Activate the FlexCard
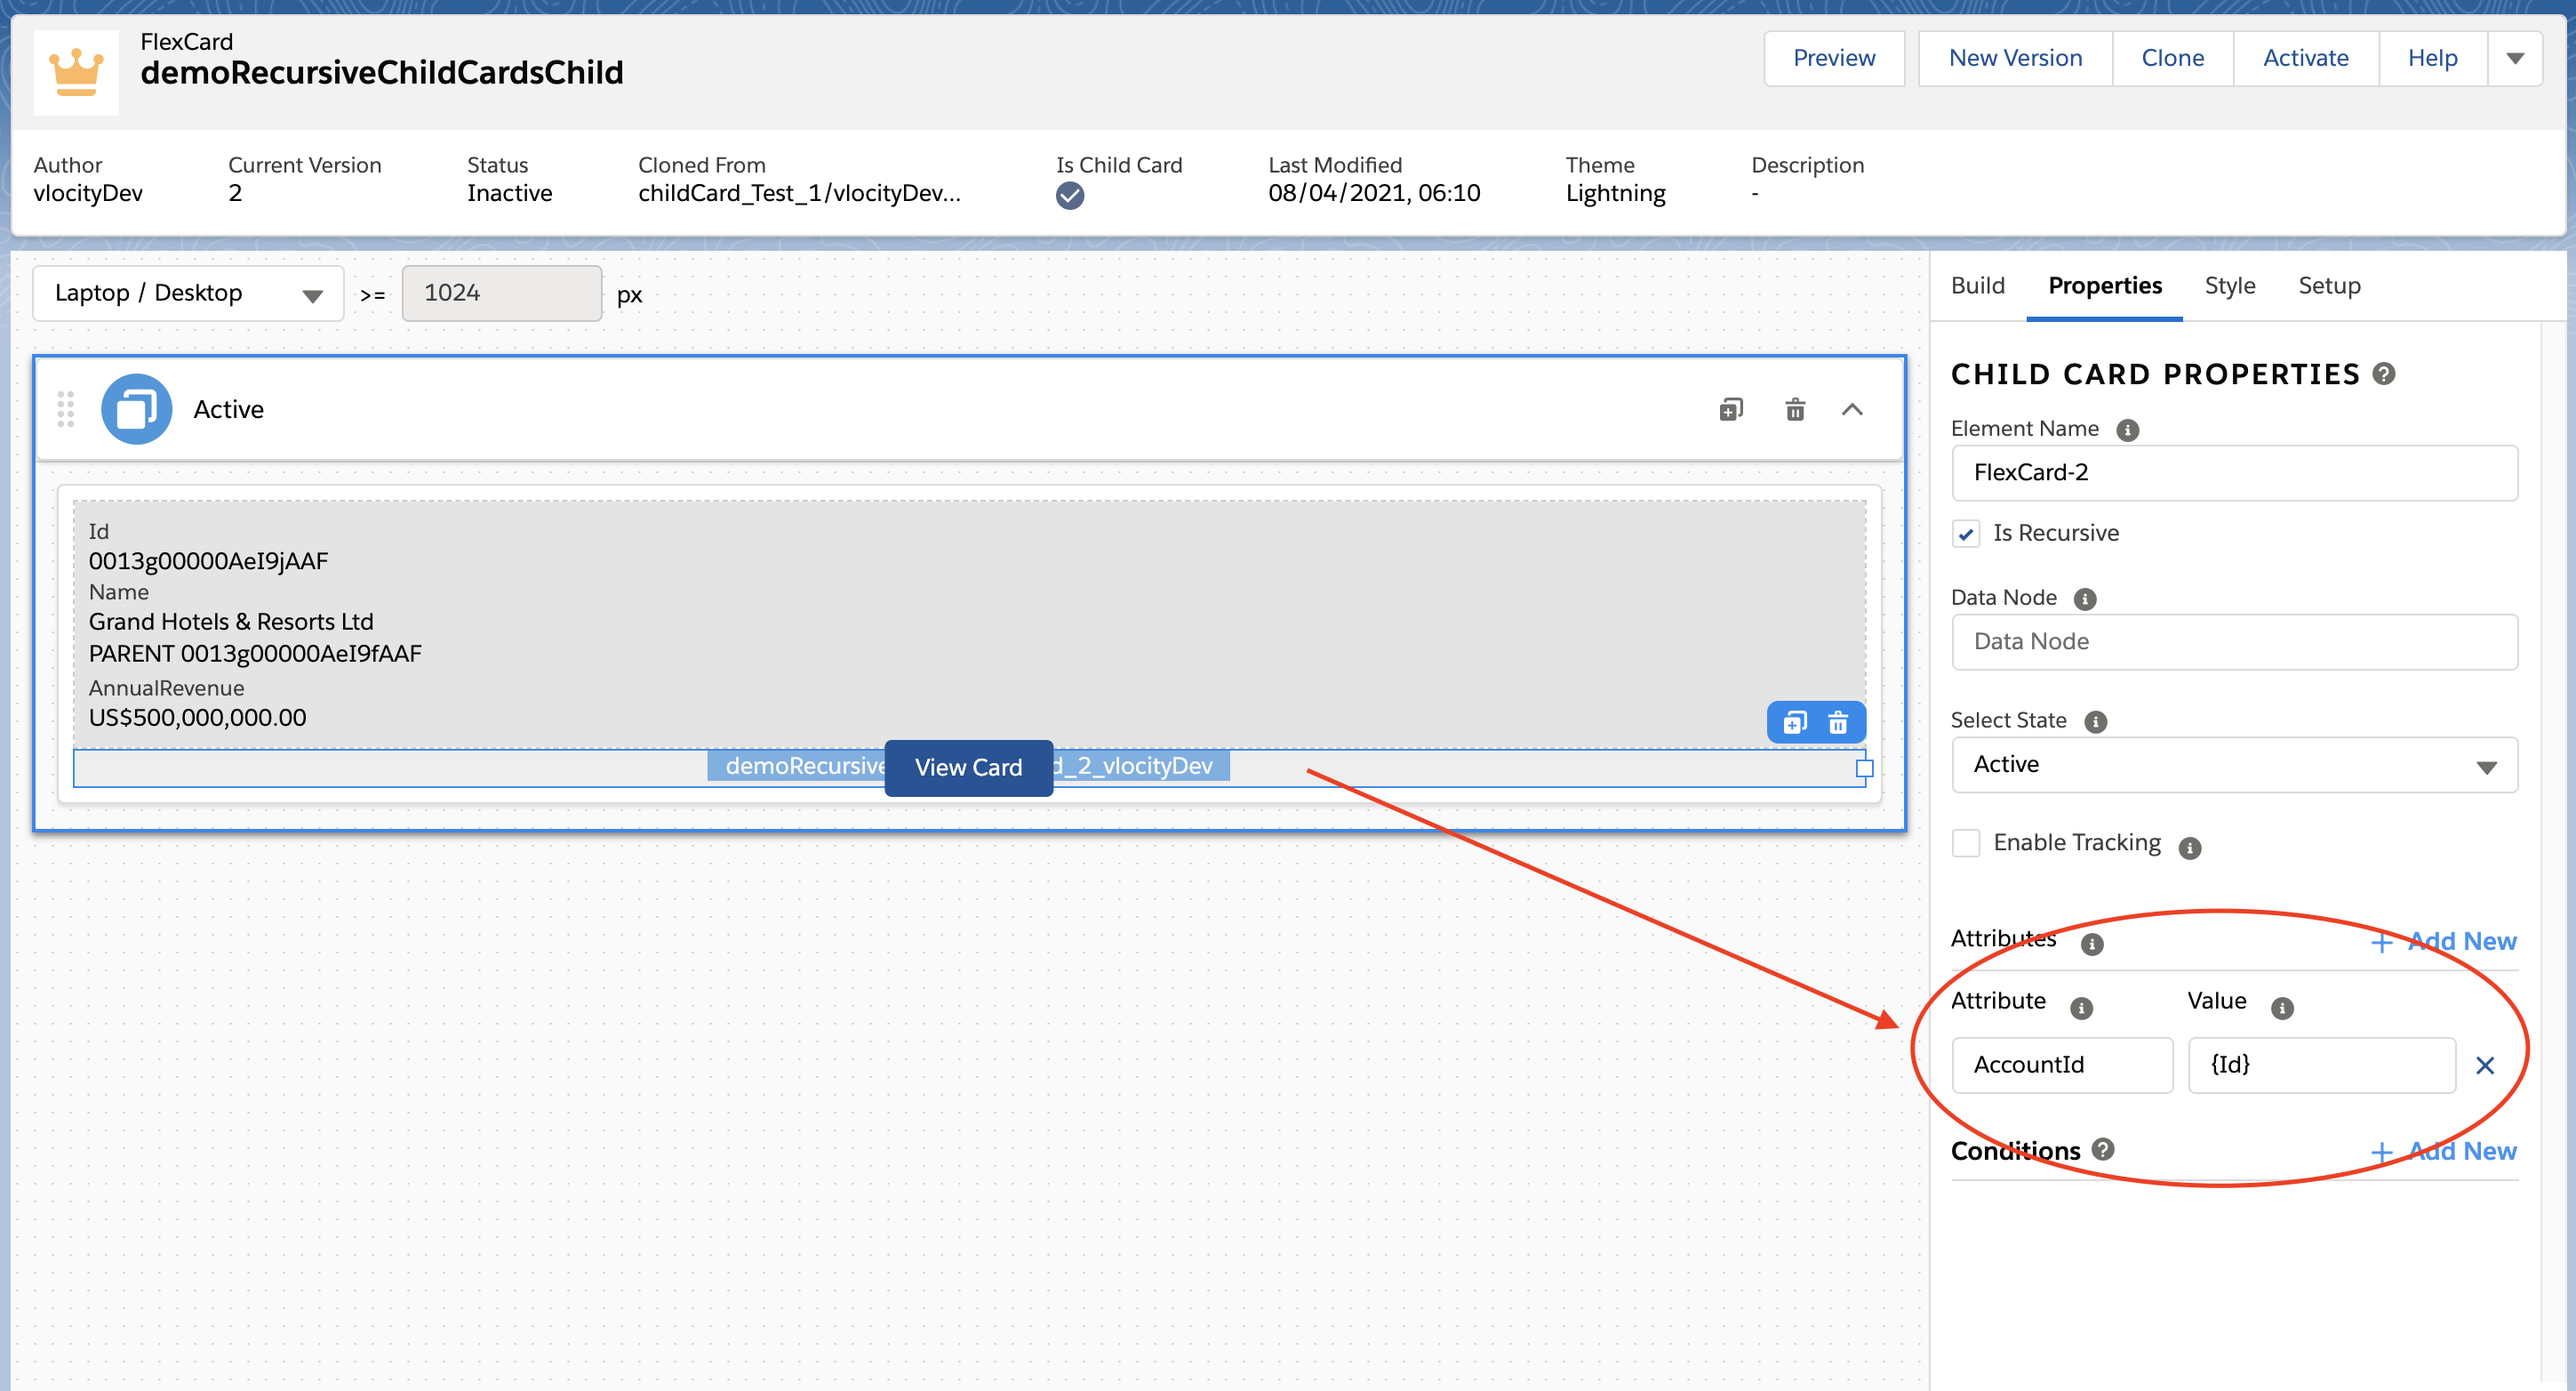Viewport: 2576px width, 1391px height. tap(2306, 58)
